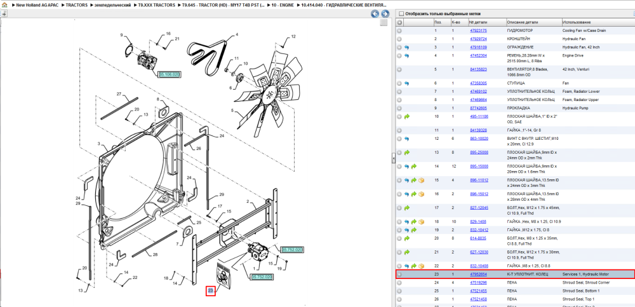The image size is (635, 307).
Task: Open breadcrumb 'TRACTORS'
Action: [x=77, y=5]
